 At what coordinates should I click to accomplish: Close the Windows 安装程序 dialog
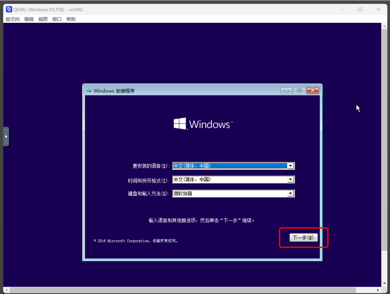[x=312, y=90]
